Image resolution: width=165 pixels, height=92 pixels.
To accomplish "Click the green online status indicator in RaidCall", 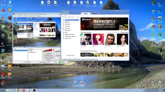I will click(x=70, y=14).
